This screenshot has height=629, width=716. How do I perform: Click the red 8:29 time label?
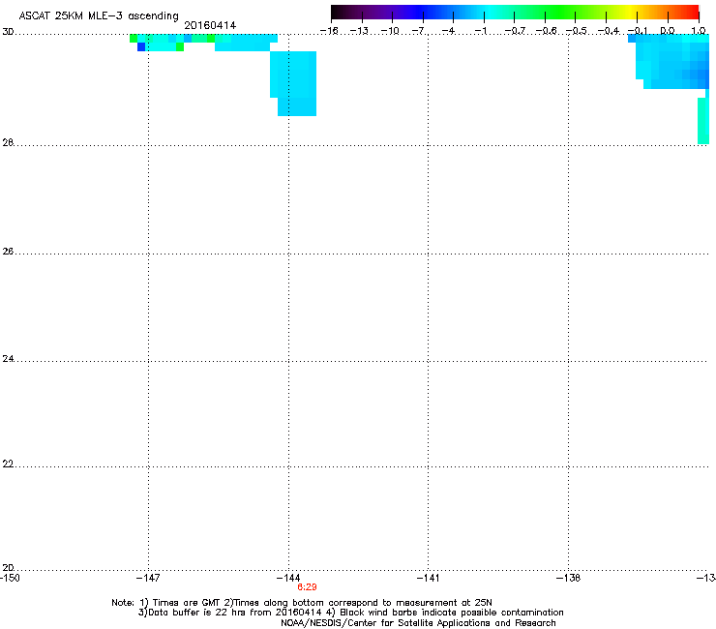click(307, 587)
